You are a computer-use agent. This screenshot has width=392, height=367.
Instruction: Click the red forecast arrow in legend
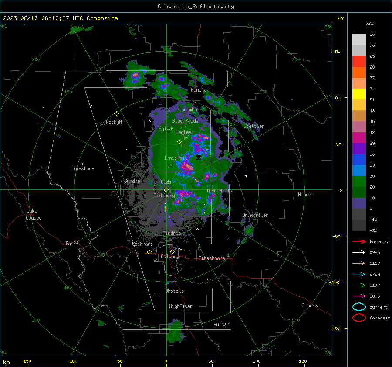(x=359, y=241)
